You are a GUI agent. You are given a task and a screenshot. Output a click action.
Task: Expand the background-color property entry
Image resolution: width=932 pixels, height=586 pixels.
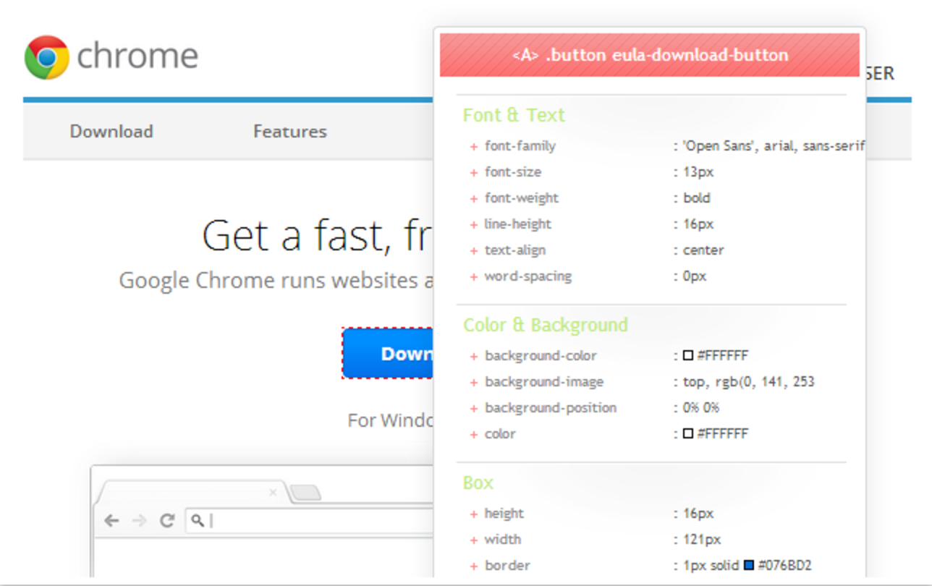coord(474,355)
